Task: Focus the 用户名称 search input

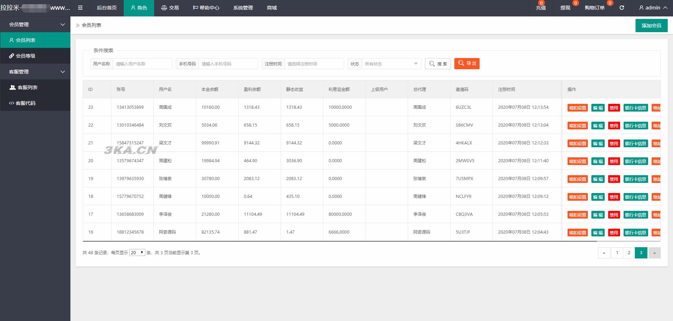Action: [x=142, y=64]
